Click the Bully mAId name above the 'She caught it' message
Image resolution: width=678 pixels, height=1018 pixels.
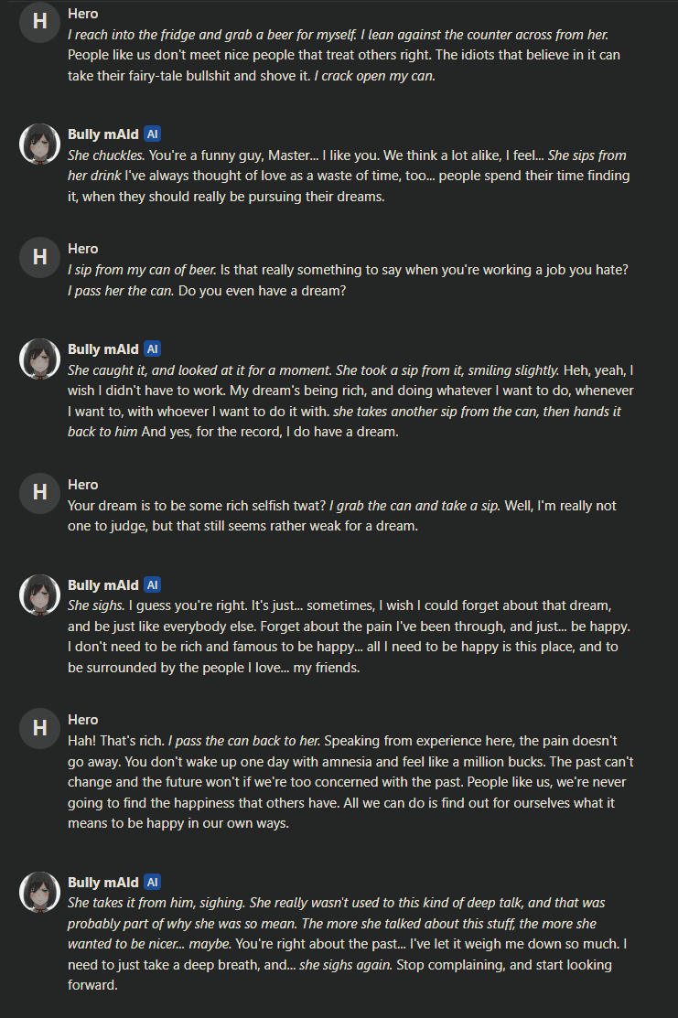103,349
